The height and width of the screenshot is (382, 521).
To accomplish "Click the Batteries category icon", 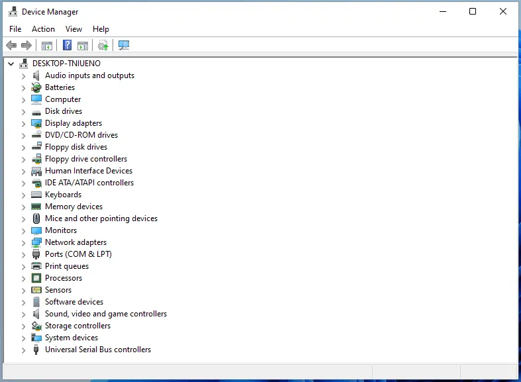I will tap(36, 87).
